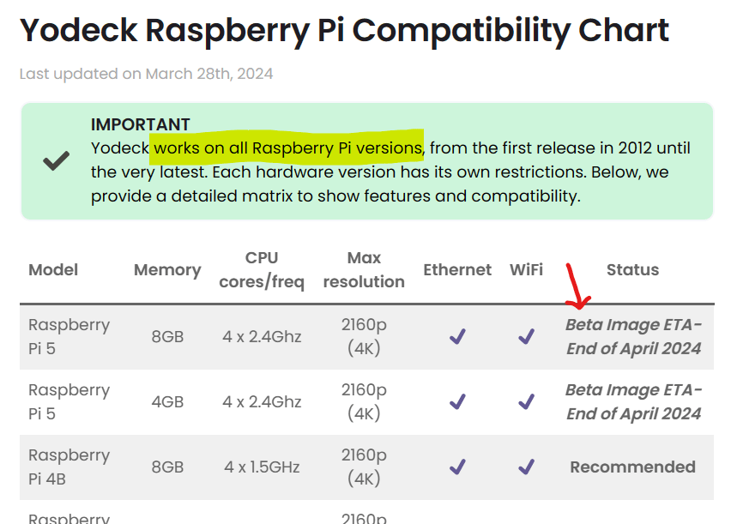Viewport: 731px width, 524px height.
Task: Click the Raspberry Pi 4B model name
Action: [69, 467]
